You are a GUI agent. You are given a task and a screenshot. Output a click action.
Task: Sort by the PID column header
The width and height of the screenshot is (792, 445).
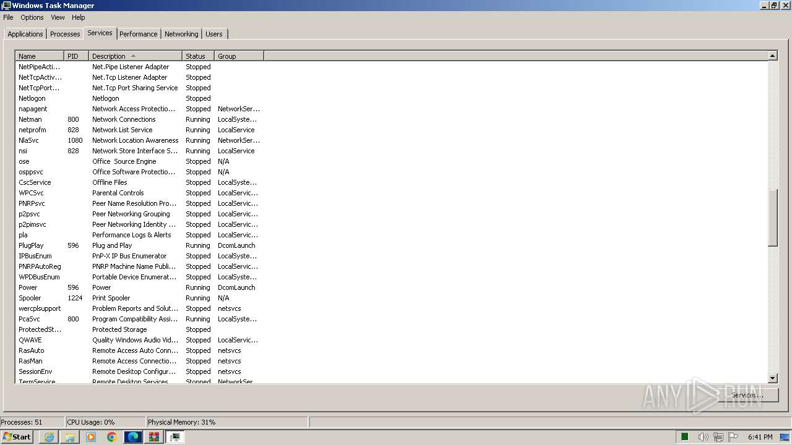coord(76,56)
